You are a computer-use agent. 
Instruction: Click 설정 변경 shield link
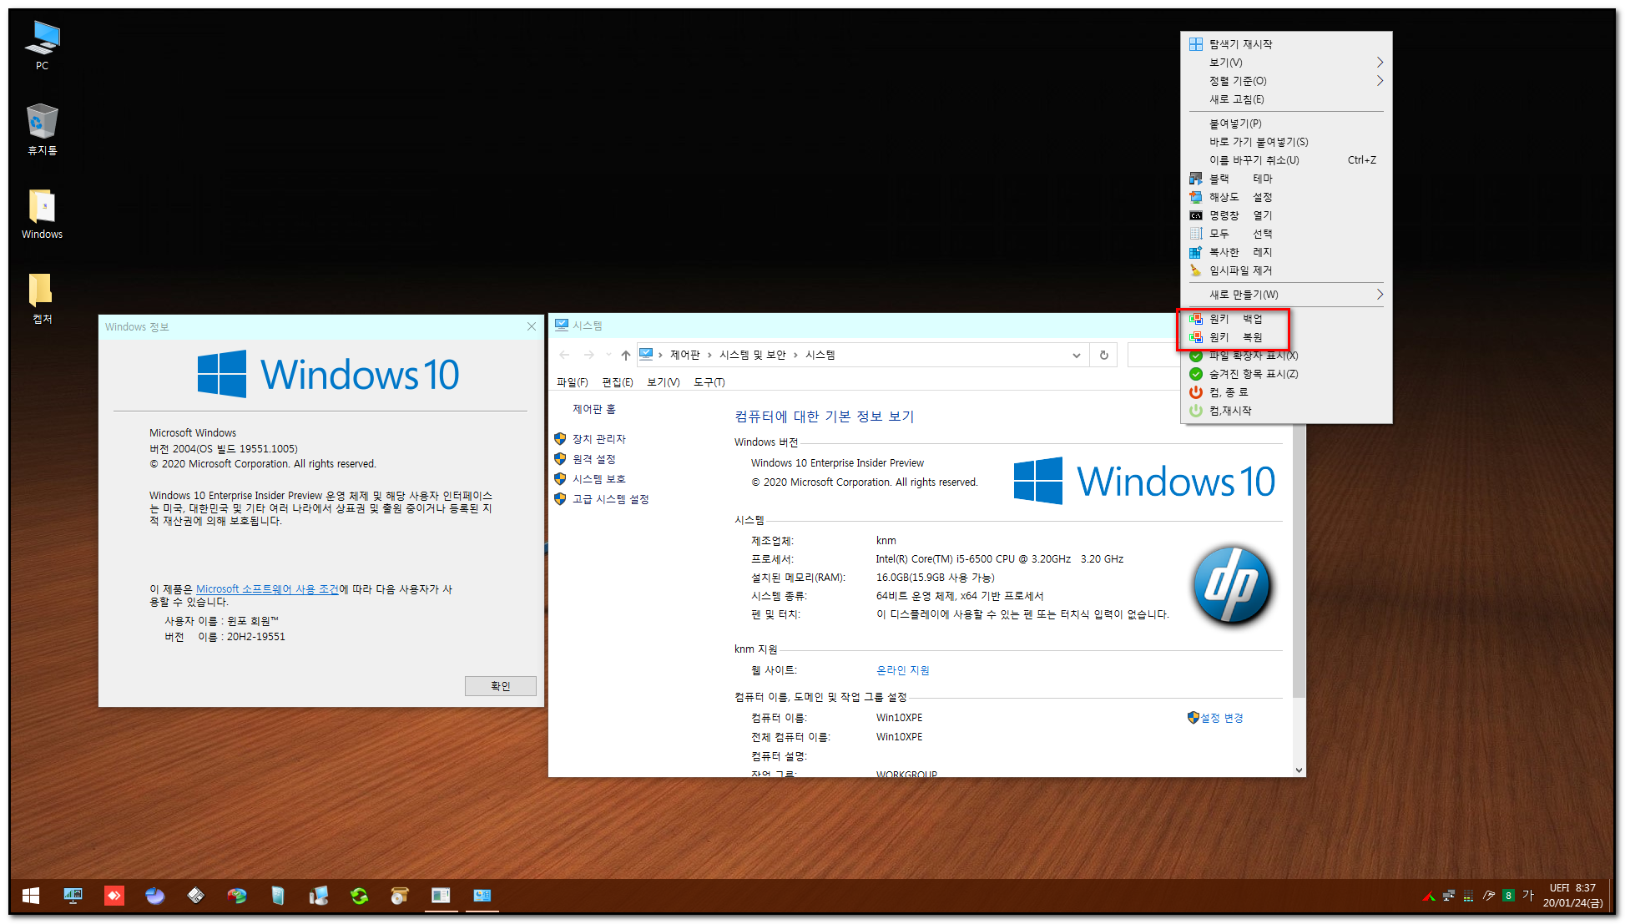[x=1216, y=718]
